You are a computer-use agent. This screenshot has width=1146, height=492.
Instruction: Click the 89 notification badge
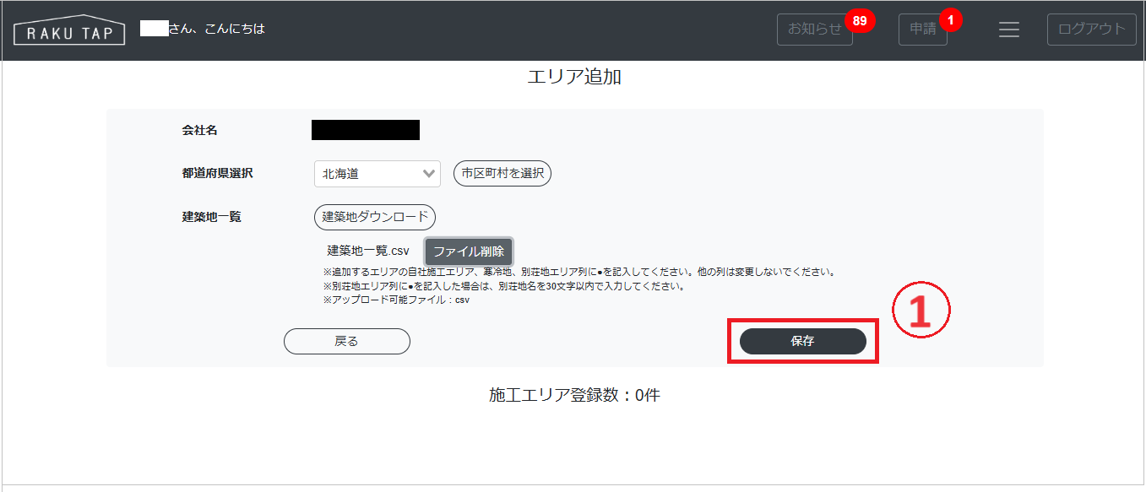point(861,20)
